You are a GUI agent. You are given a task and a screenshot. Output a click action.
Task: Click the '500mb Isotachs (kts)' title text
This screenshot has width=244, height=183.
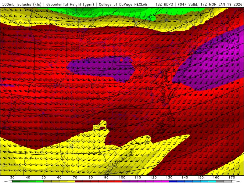tap(22, 5)
